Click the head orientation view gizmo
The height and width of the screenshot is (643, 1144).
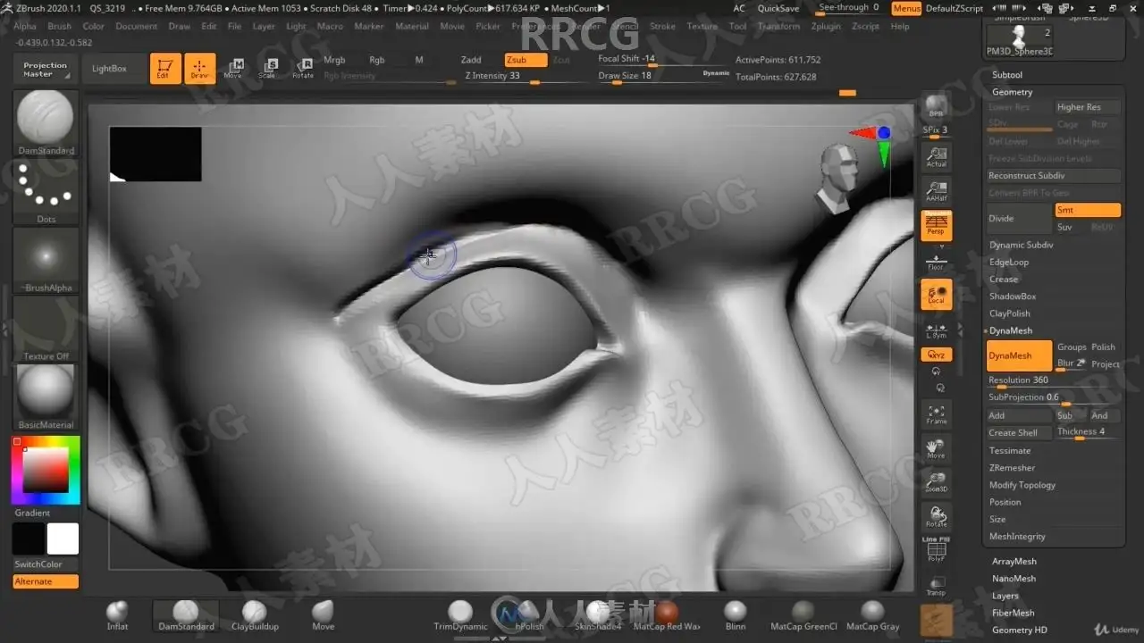pos(839,179)
